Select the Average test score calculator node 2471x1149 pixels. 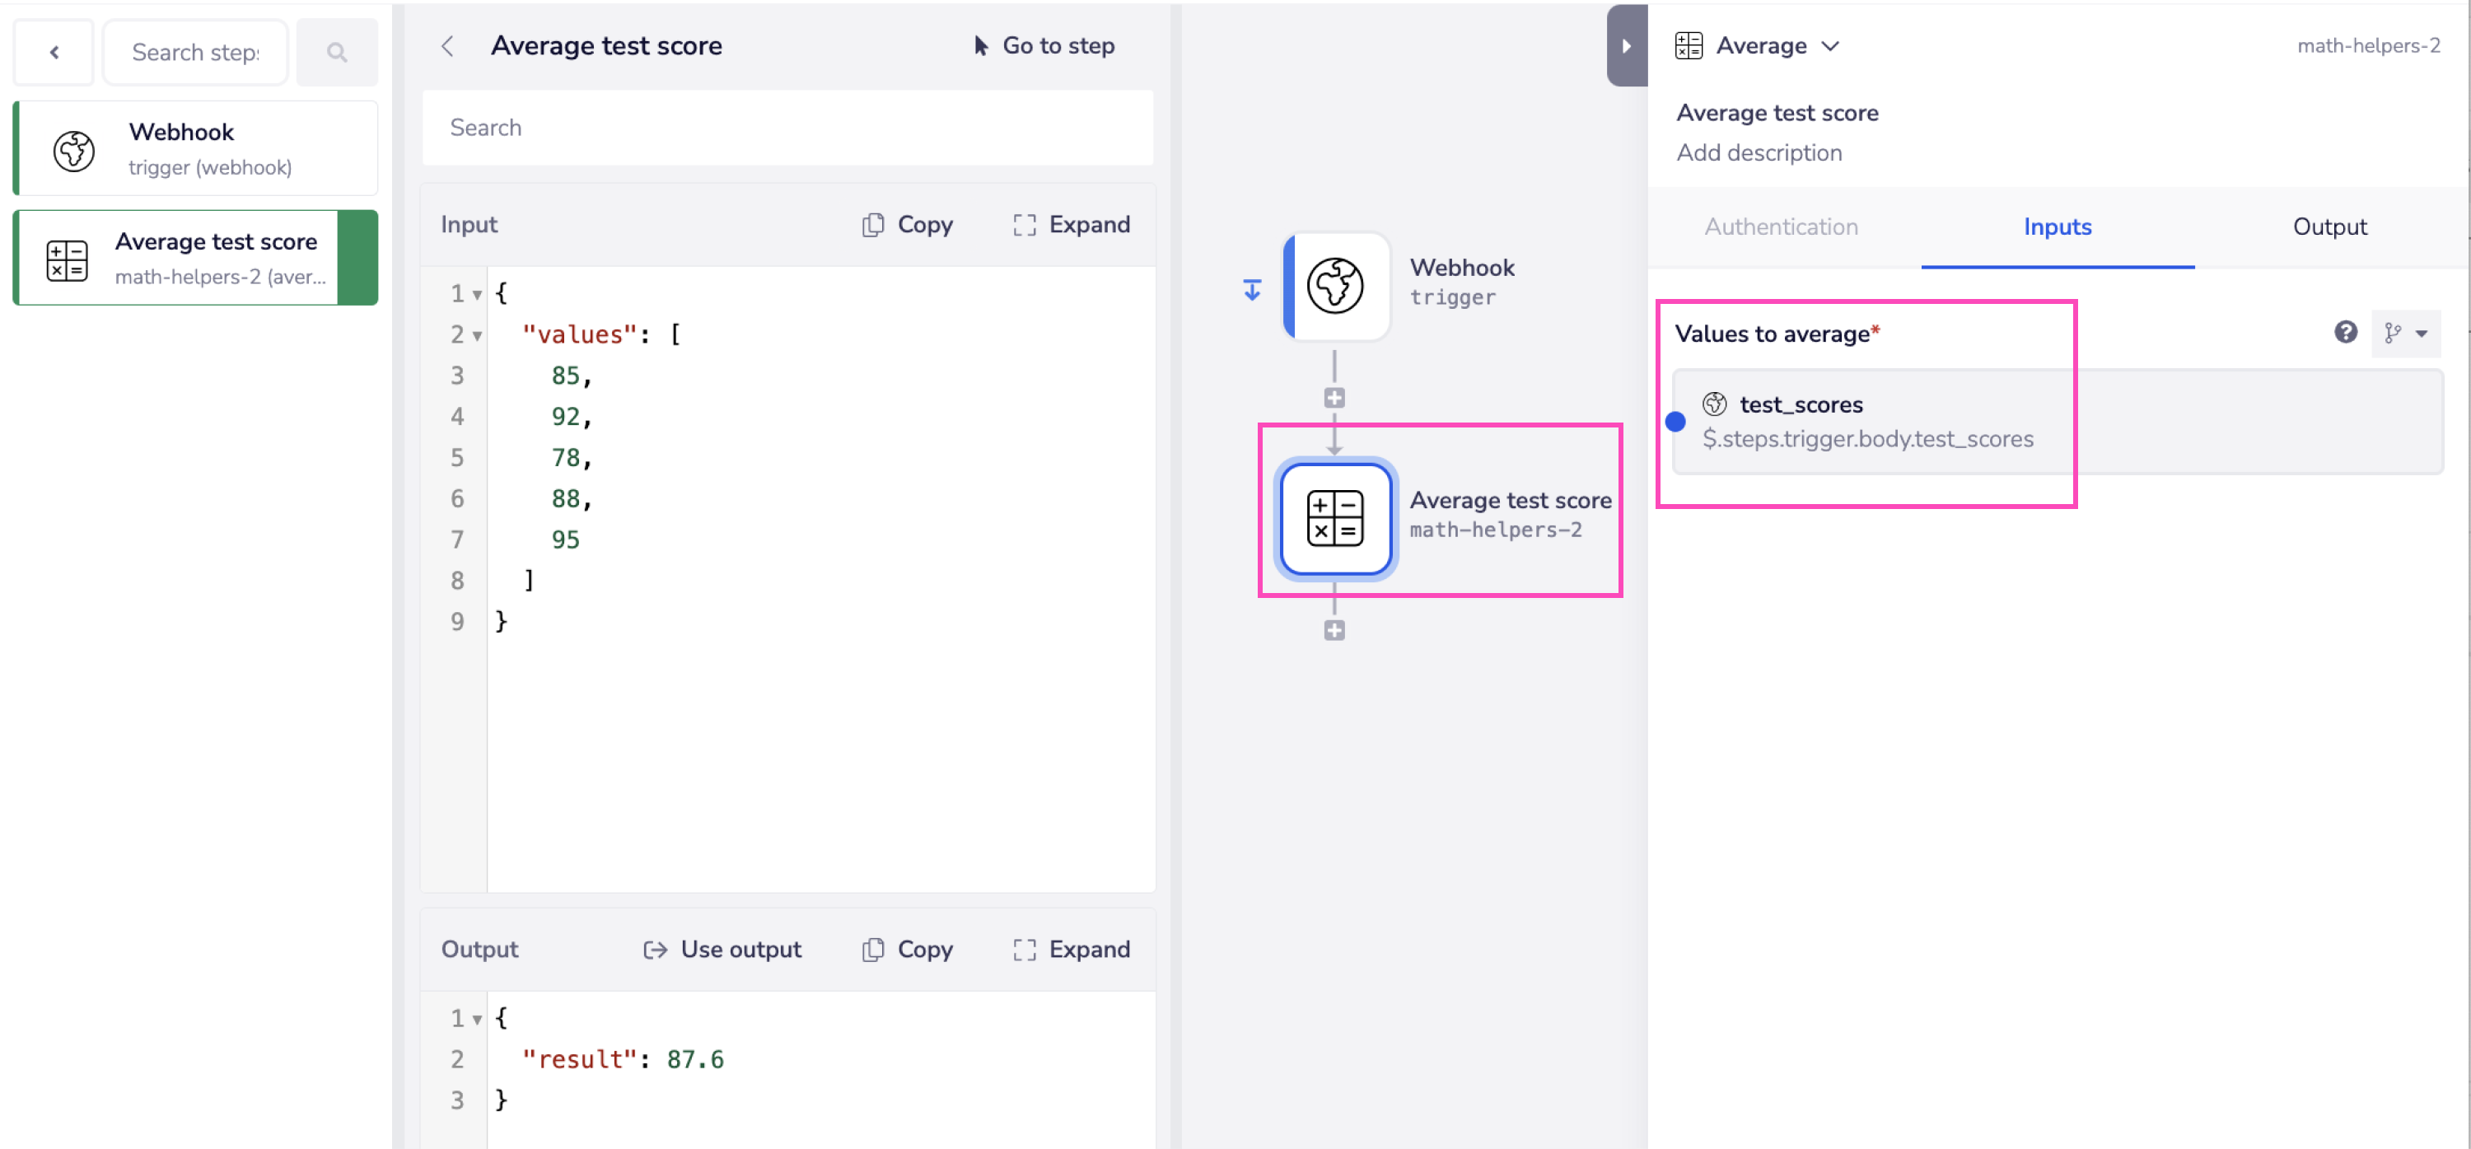coord(1335,518)
